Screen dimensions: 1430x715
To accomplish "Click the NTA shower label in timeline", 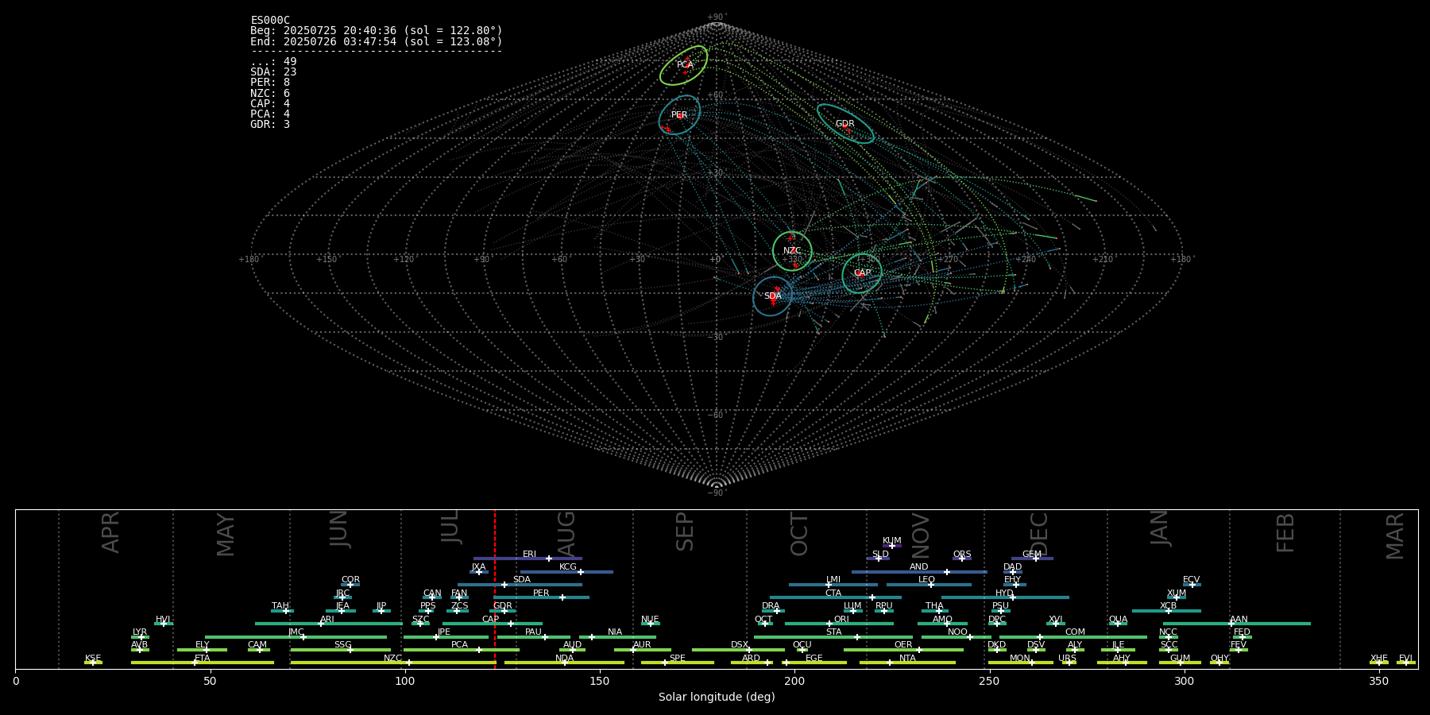I will (907, 659).
